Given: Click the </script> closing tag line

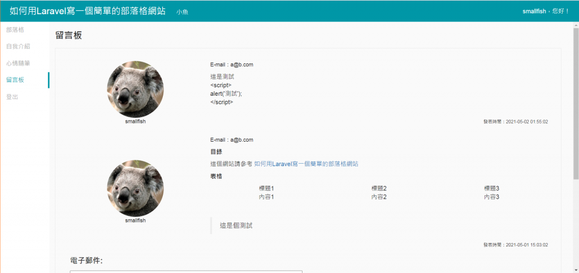Looking at the screenshot, I should click(x=222, y=102).
